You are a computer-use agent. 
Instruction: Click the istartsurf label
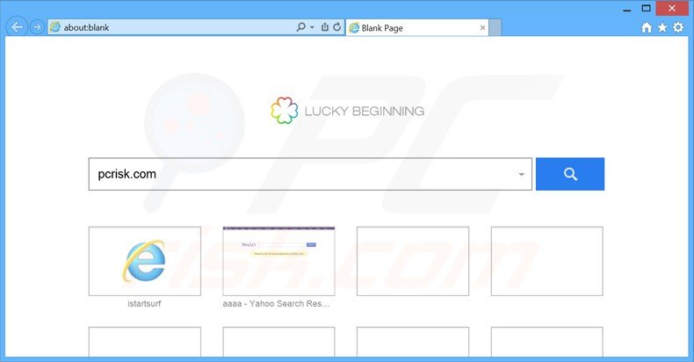[x=144, y=304]
